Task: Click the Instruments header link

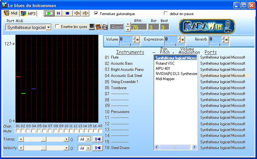Action: [x=130, y=52]
